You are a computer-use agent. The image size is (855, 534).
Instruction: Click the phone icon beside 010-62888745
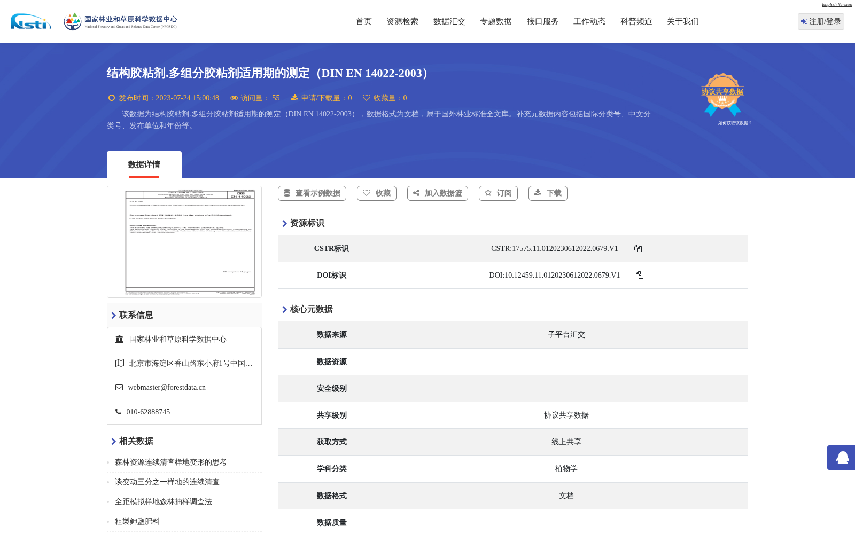(118, 412)
